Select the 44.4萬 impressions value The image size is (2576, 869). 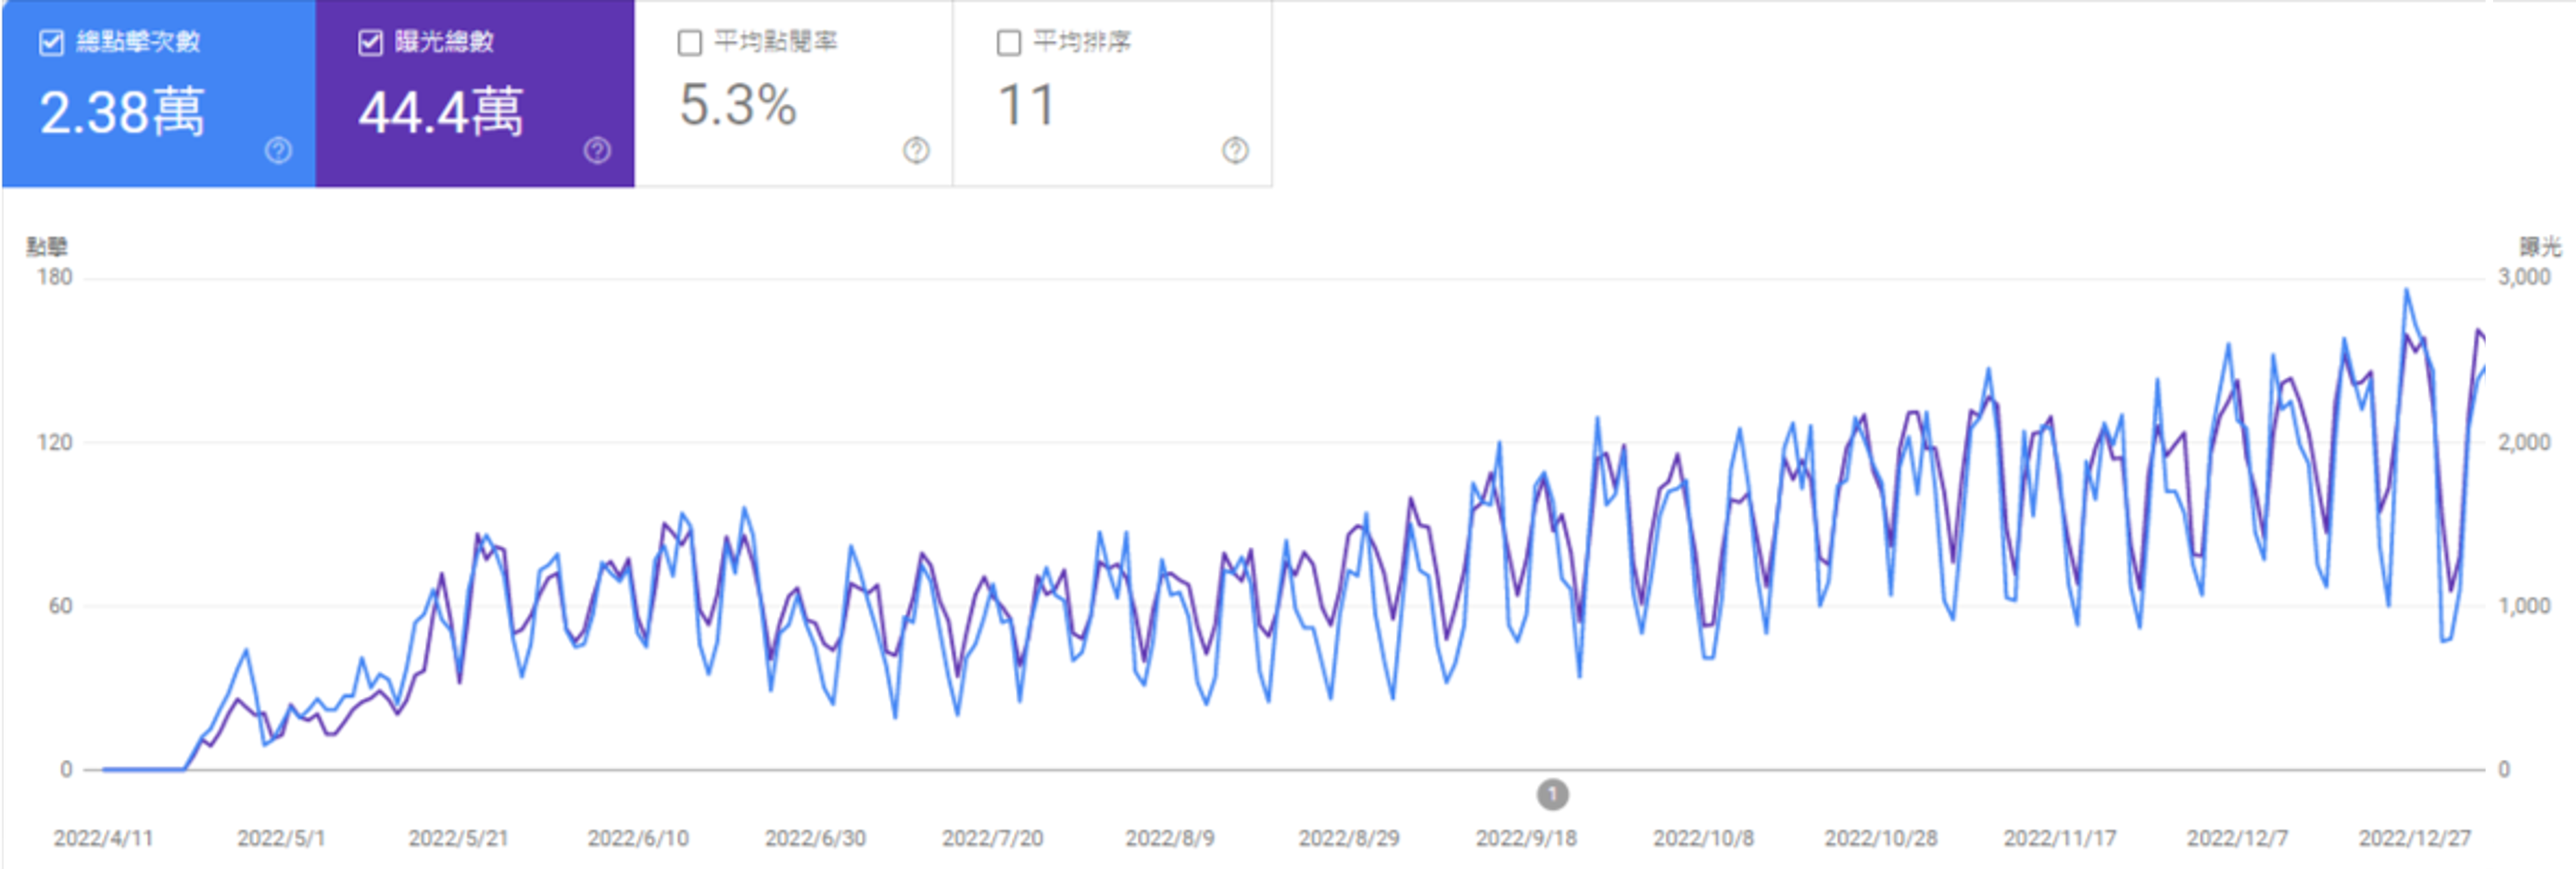[441, 111]
